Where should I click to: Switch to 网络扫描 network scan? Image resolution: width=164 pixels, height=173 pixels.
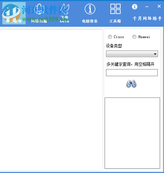coord(39,13)
